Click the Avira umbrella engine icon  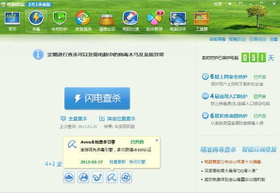112,177
